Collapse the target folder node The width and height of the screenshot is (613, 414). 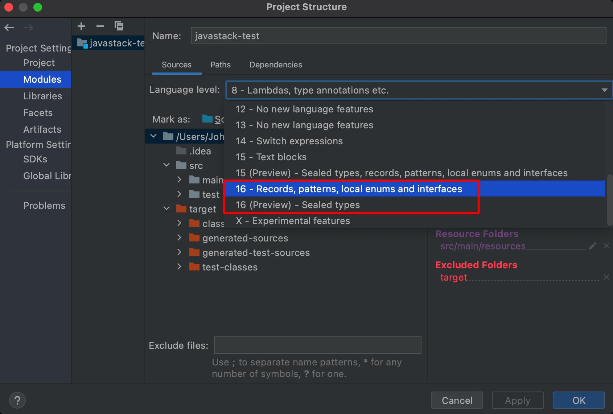pos(166,209)
